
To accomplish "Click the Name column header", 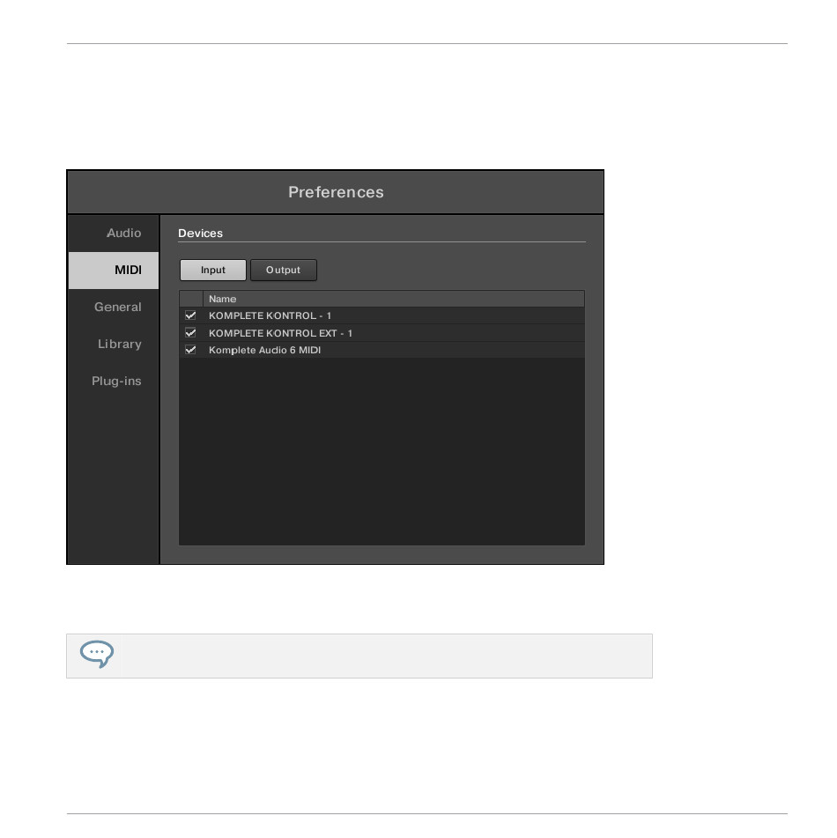I will pos(394,299).
